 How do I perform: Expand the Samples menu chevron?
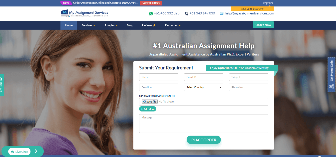pyautogui.click(x=117, y=25)
